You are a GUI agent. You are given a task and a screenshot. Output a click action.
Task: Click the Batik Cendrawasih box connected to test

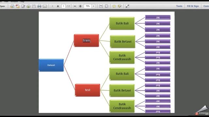122,106
